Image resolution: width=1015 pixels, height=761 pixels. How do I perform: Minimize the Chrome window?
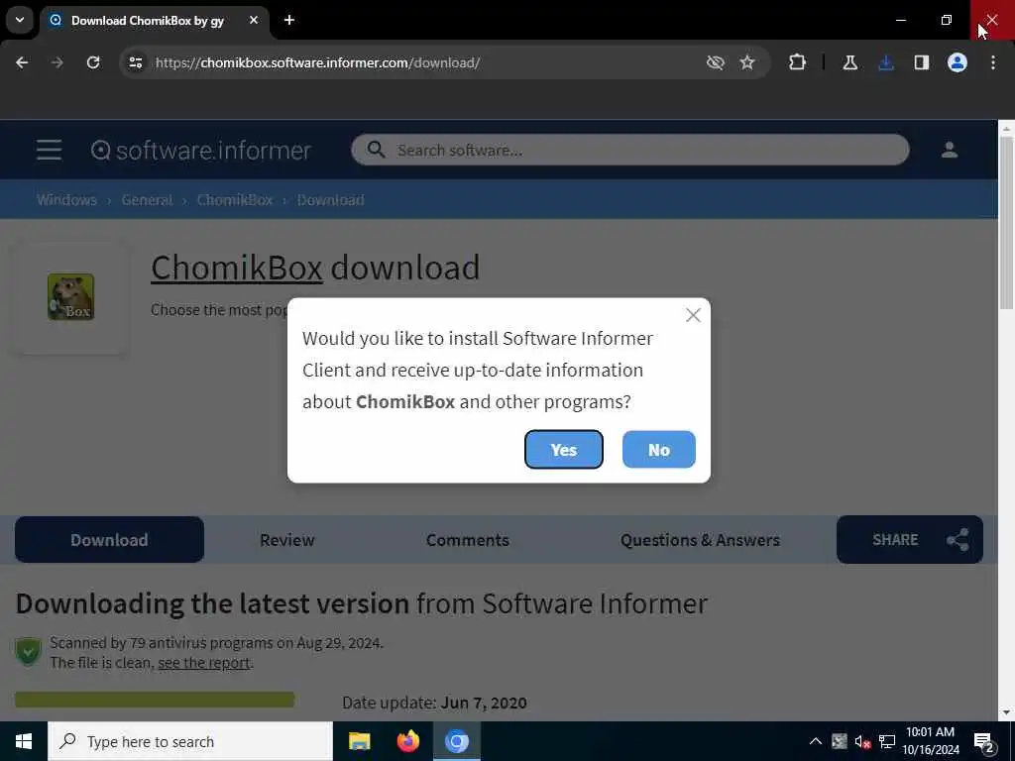tap(900, 20)
